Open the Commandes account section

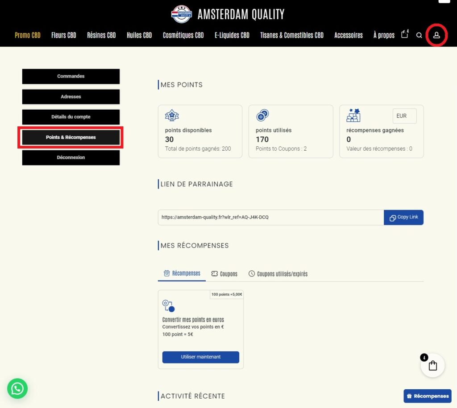tap(71, 76)
